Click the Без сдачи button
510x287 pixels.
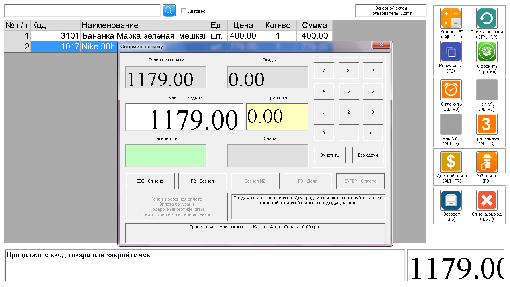(x=368, y=155)
